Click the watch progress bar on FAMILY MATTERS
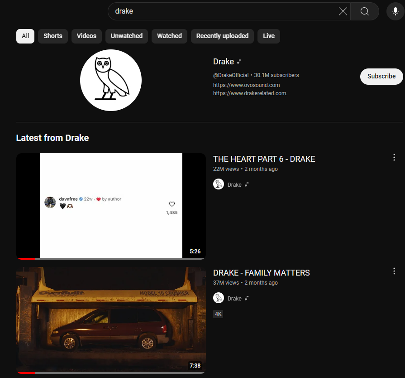This screenshot has width=405, height=378. pyautogui.click(x=111, y=373)
